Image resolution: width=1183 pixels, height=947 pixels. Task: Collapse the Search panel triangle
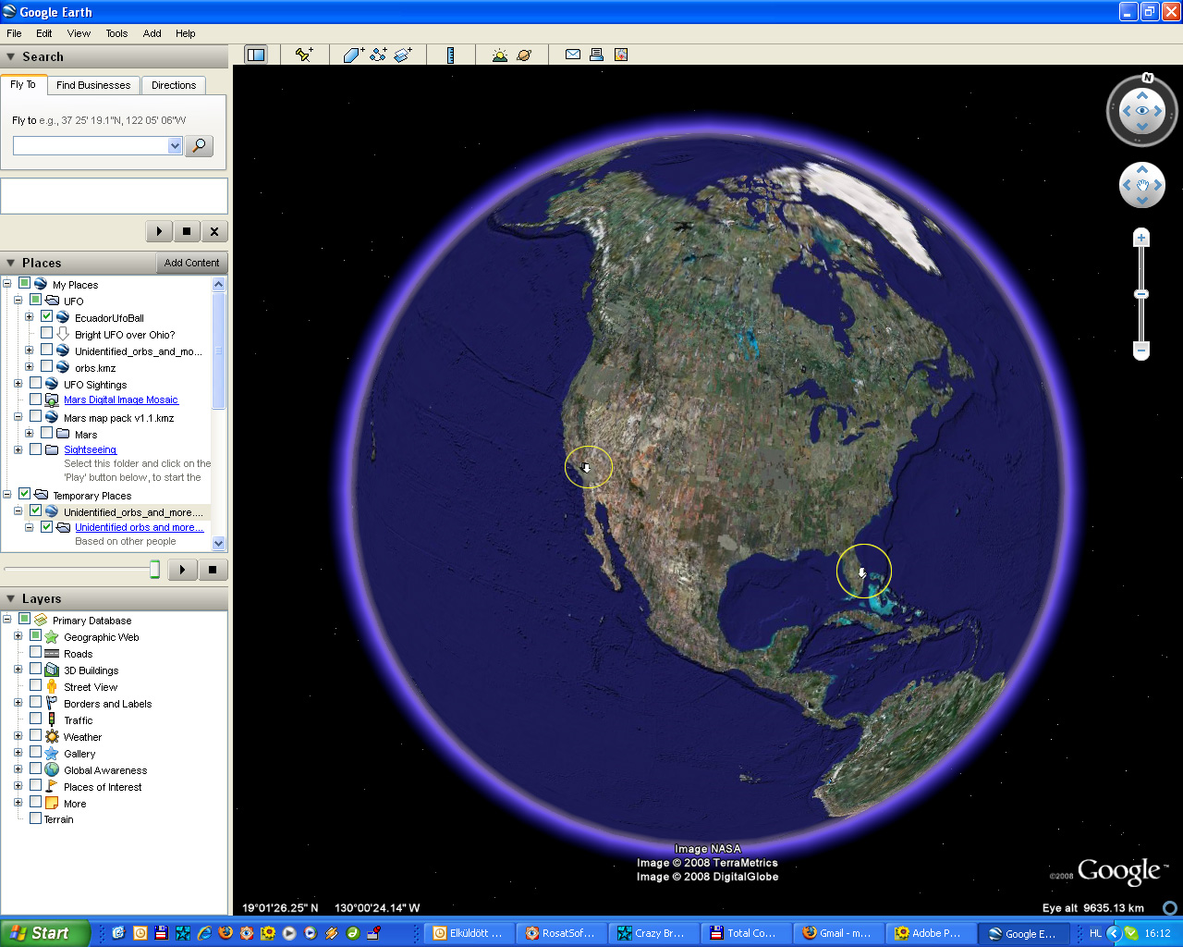point(11,56)
